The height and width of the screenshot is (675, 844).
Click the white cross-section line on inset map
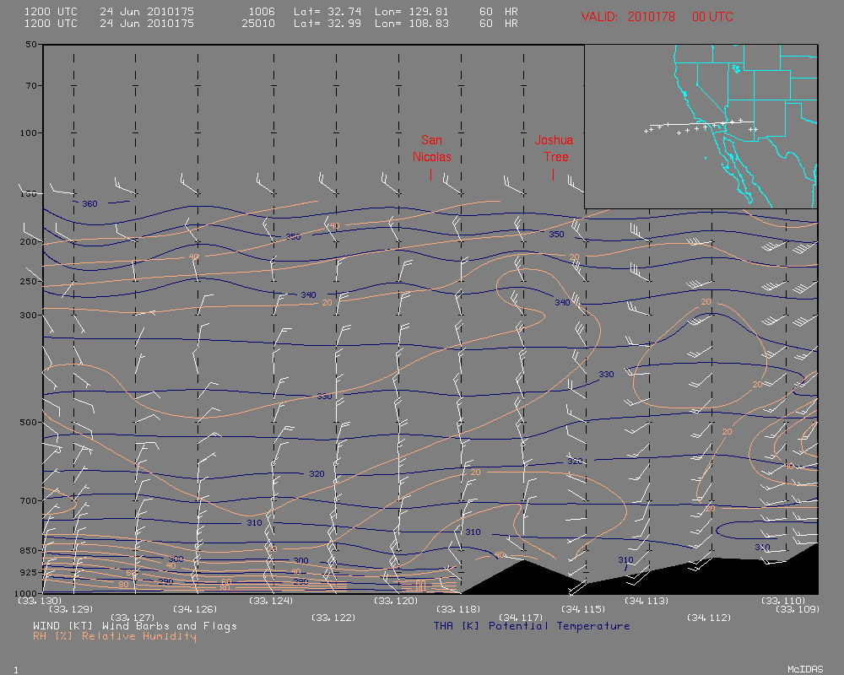pyautogui.click(x=702, y=123)
